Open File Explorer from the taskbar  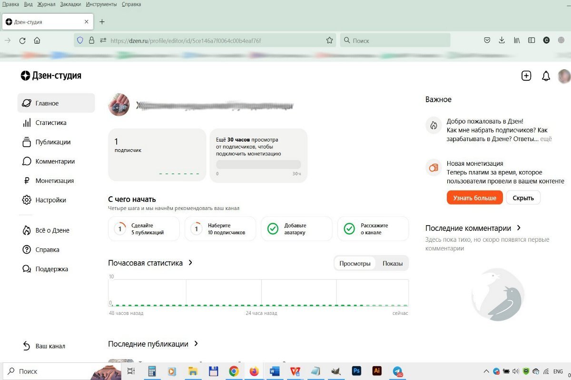tap(193, 371)
